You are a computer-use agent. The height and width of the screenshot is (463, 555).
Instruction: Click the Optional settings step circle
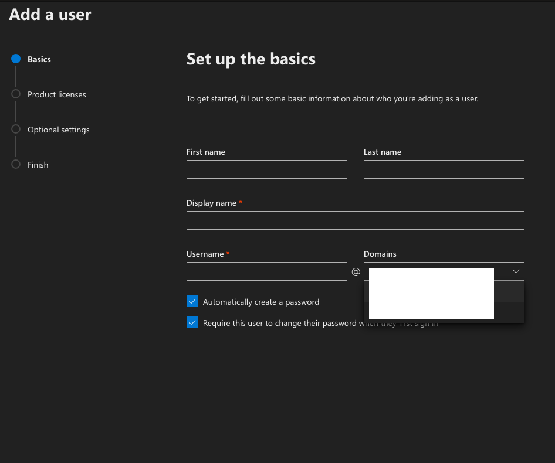pyautogui.click(x=16, y=130)
